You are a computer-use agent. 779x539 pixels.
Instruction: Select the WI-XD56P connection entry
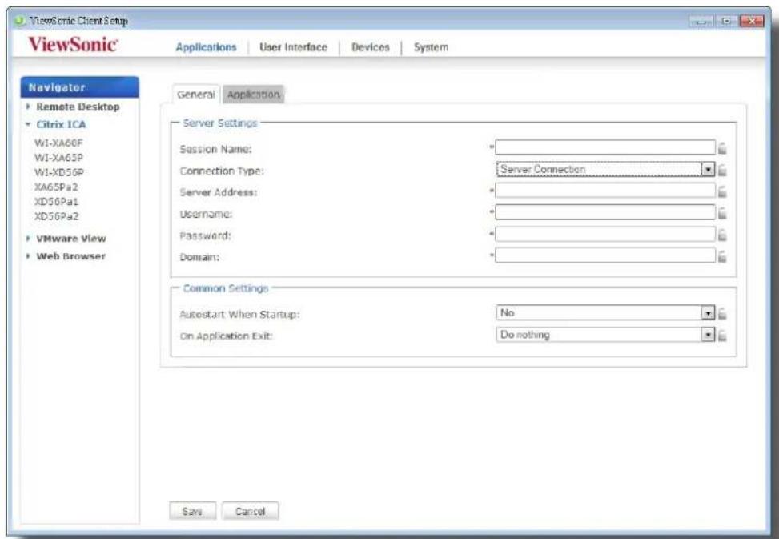tap(58, 172)
